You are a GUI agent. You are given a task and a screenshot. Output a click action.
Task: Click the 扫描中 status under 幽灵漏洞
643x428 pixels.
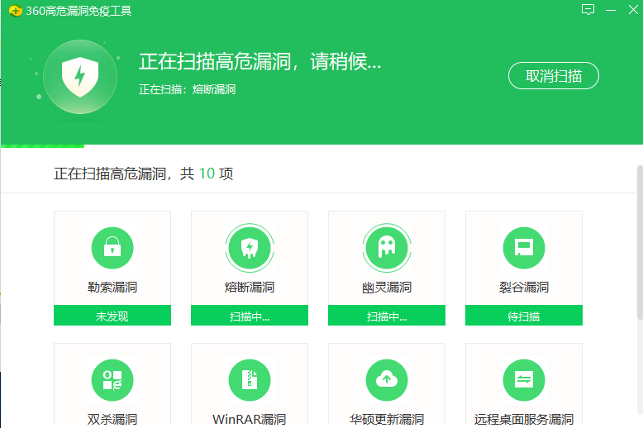386,316
